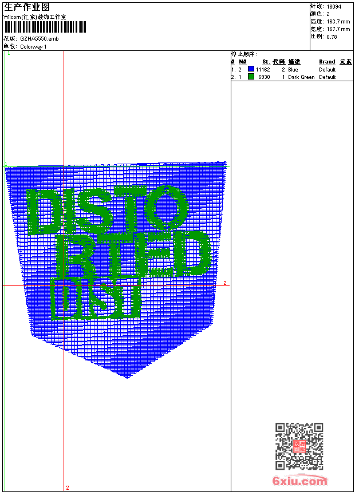The width and height of the screenshot is (355, 492).
Task: Click the QR code image
Action: tap(299, 446)
